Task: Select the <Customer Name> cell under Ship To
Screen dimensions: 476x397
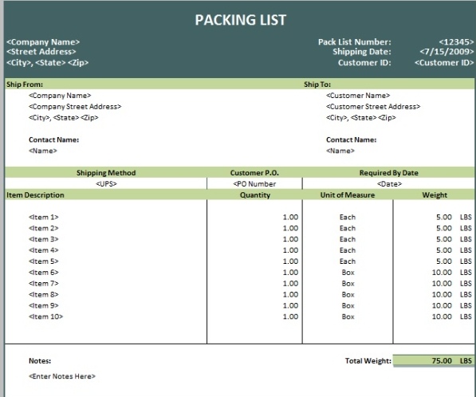Action: tap(358, 96)
